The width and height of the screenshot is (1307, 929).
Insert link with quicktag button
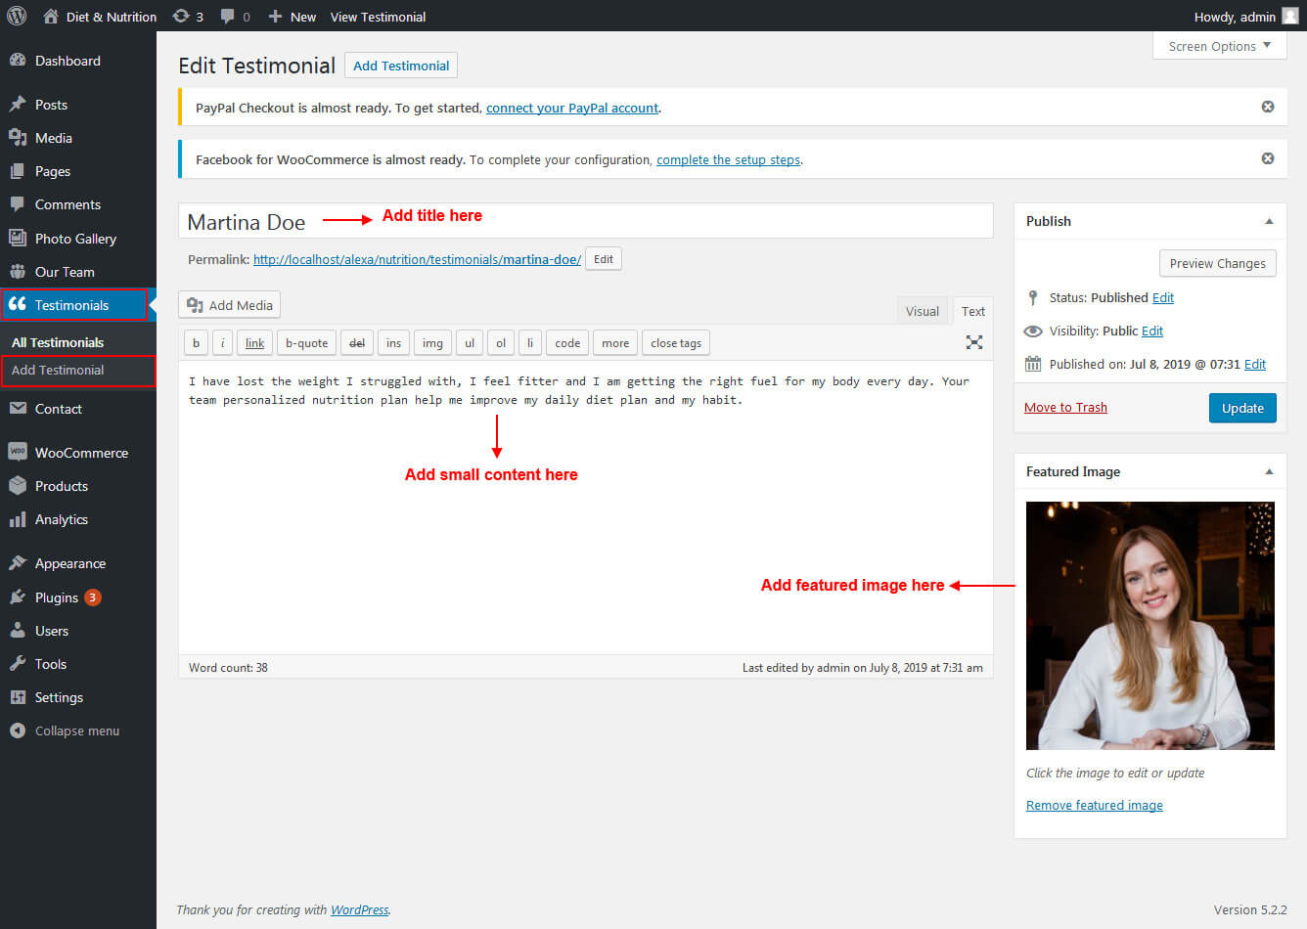(x=254, y=343)
